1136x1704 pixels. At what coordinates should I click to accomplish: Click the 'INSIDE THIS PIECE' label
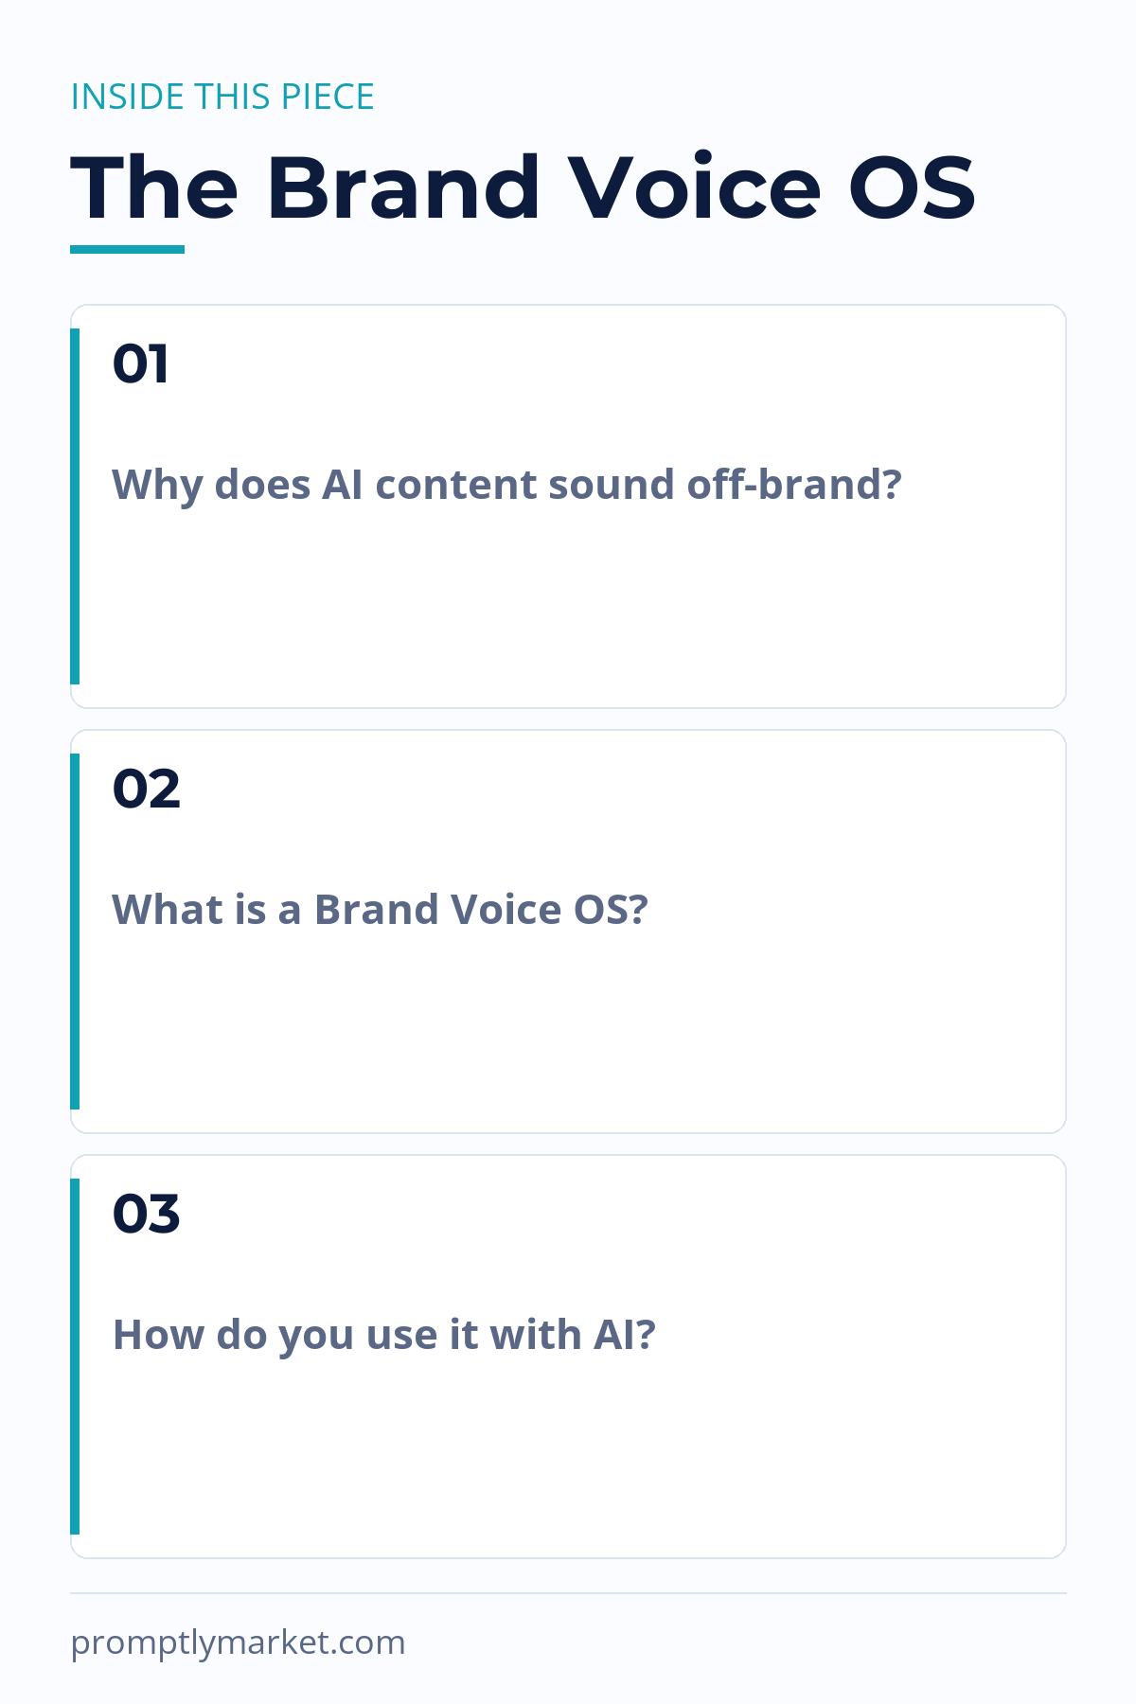[x=222, y=97]
